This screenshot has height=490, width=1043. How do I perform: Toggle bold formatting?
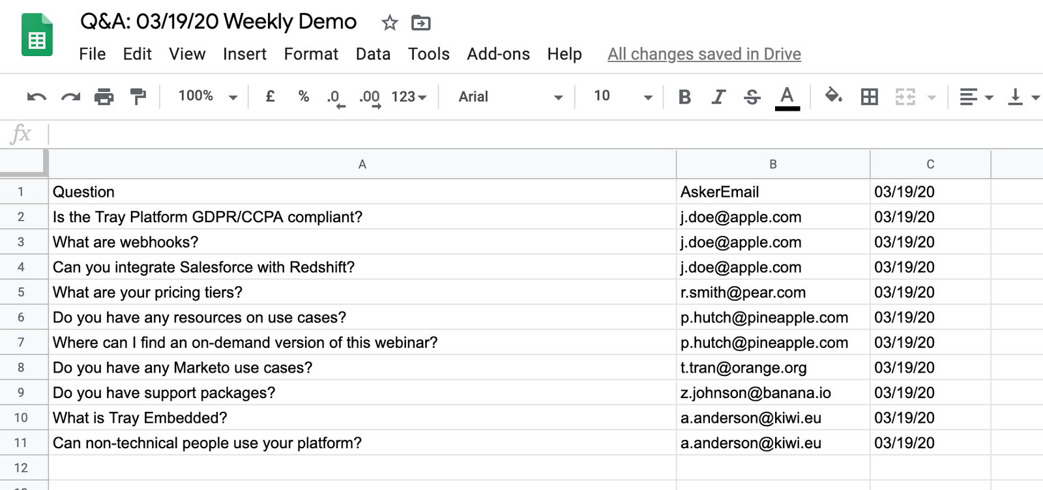(684, 97)
